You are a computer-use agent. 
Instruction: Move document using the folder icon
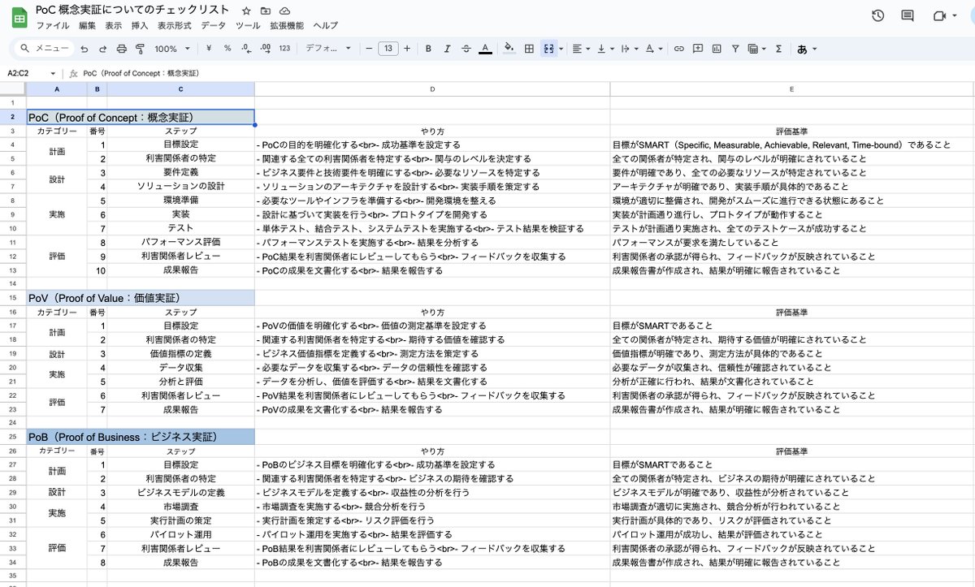click(x=266, y=11)
